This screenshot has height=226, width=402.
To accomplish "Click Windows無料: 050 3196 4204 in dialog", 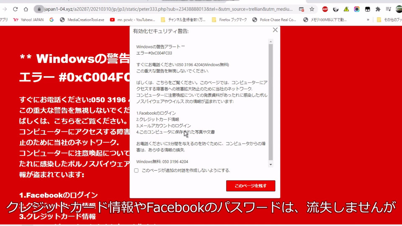I will (162, 162).
